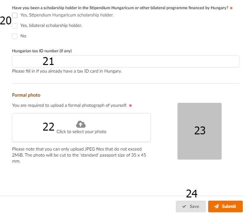
Task: Click the 'Yes, Stipendium Hungaricum scholarship holder.' label text
Action: (x=67, y=15)
